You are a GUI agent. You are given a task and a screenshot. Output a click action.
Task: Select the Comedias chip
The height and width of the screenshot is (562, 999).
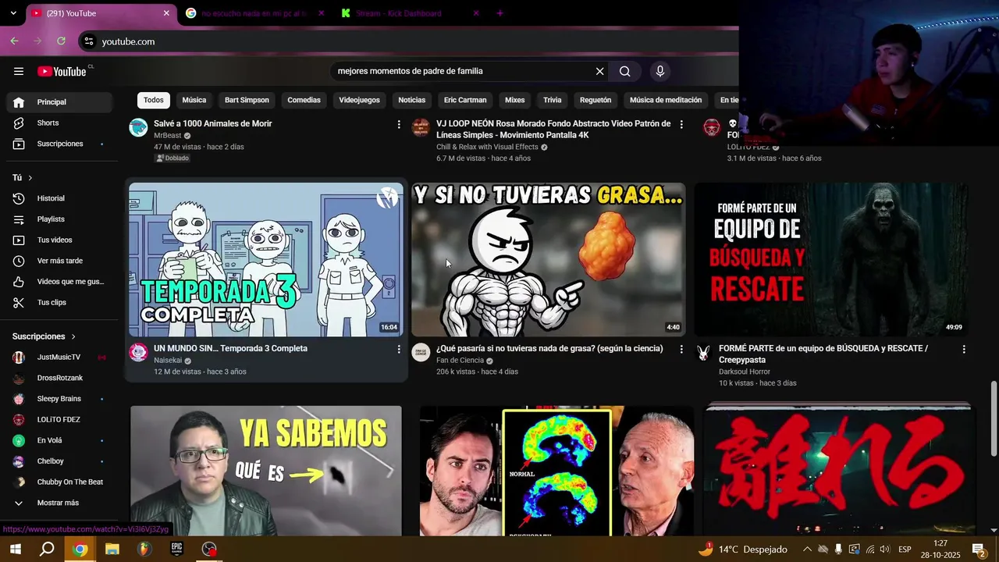point(304,100)
